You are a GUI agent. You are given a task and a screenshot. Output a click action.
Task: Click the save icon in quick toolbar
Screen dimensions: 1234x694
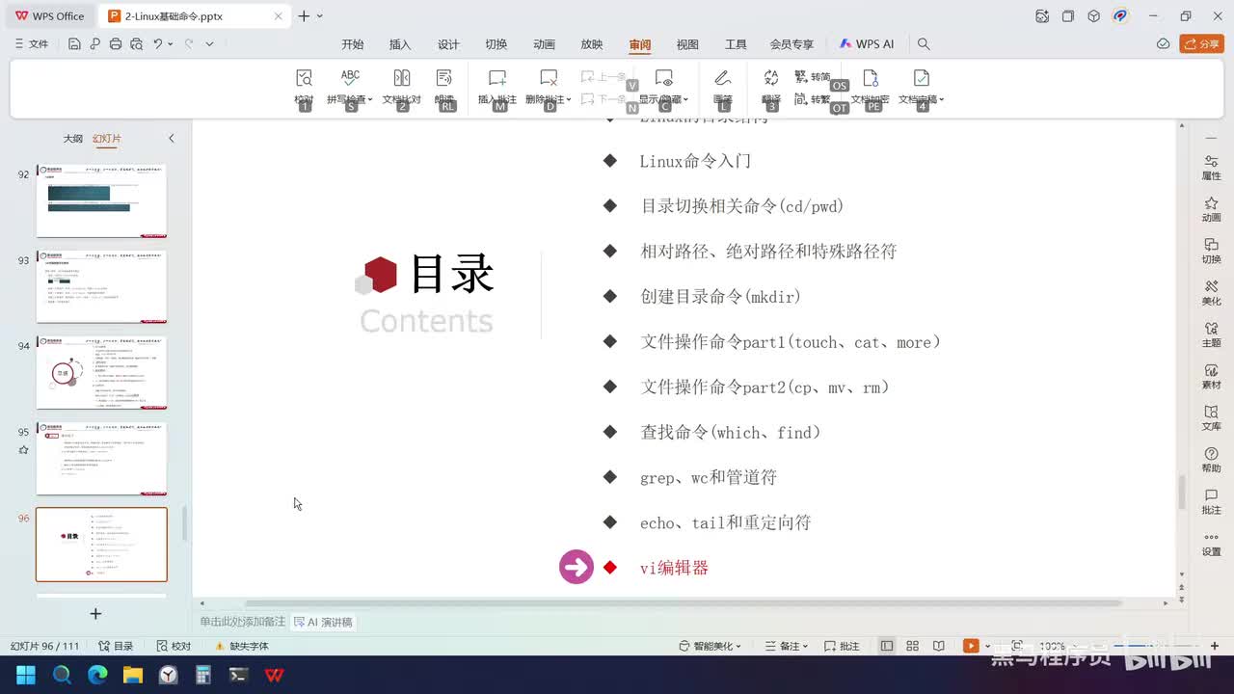74,44
